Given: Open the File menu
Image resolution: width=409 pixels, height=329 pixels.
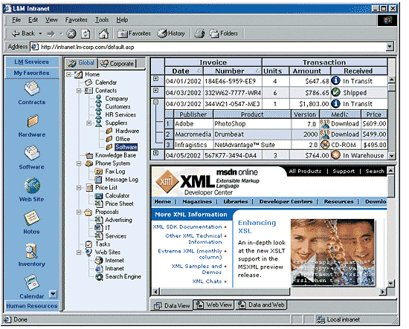Looking at the screenshot, I should pyautogui.click(x=16, y=20).
